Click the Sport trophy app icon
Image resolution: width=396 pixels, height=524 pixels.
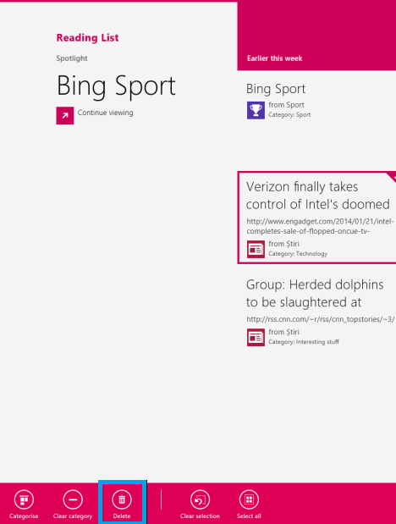click(256, 110)
